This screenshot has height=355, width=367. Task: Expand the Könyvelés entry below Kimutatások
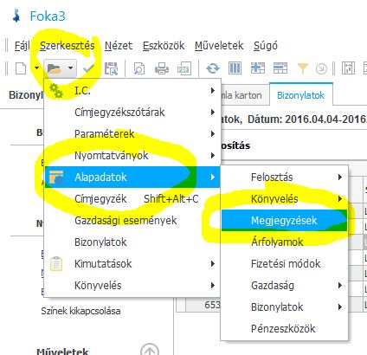coord(132,286)
